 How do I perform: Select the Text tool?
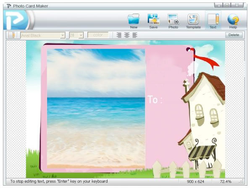coord(213,21)
